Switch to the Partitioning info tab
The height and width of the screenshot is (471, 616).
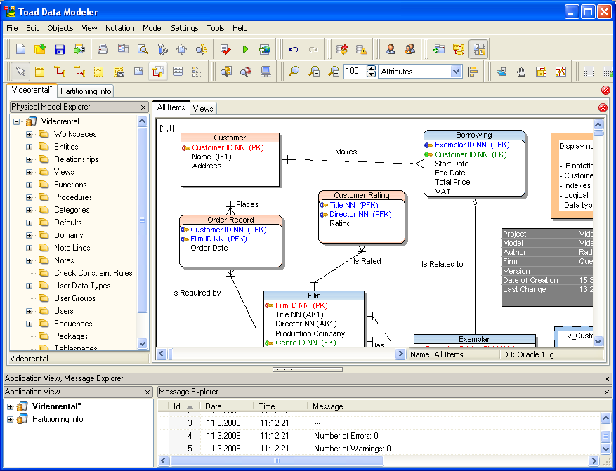(86, 91)
